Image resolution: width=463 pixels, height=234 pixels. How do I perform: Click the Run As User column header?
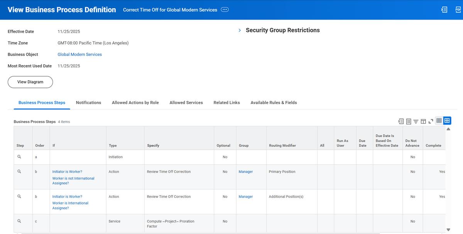(x=345, y=138)
